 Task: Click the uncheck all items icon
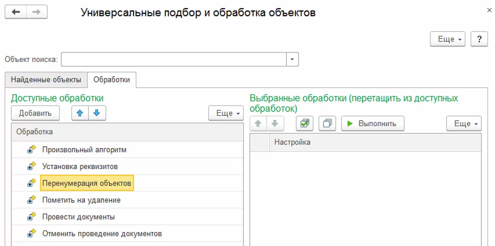coord(327,124)
